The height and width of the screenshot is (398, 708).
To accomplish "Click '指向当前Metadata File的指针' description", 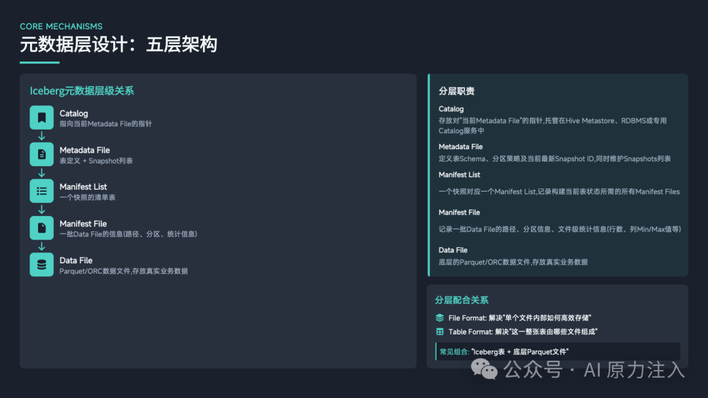I will pyautogui.click(x=106, y=124).
